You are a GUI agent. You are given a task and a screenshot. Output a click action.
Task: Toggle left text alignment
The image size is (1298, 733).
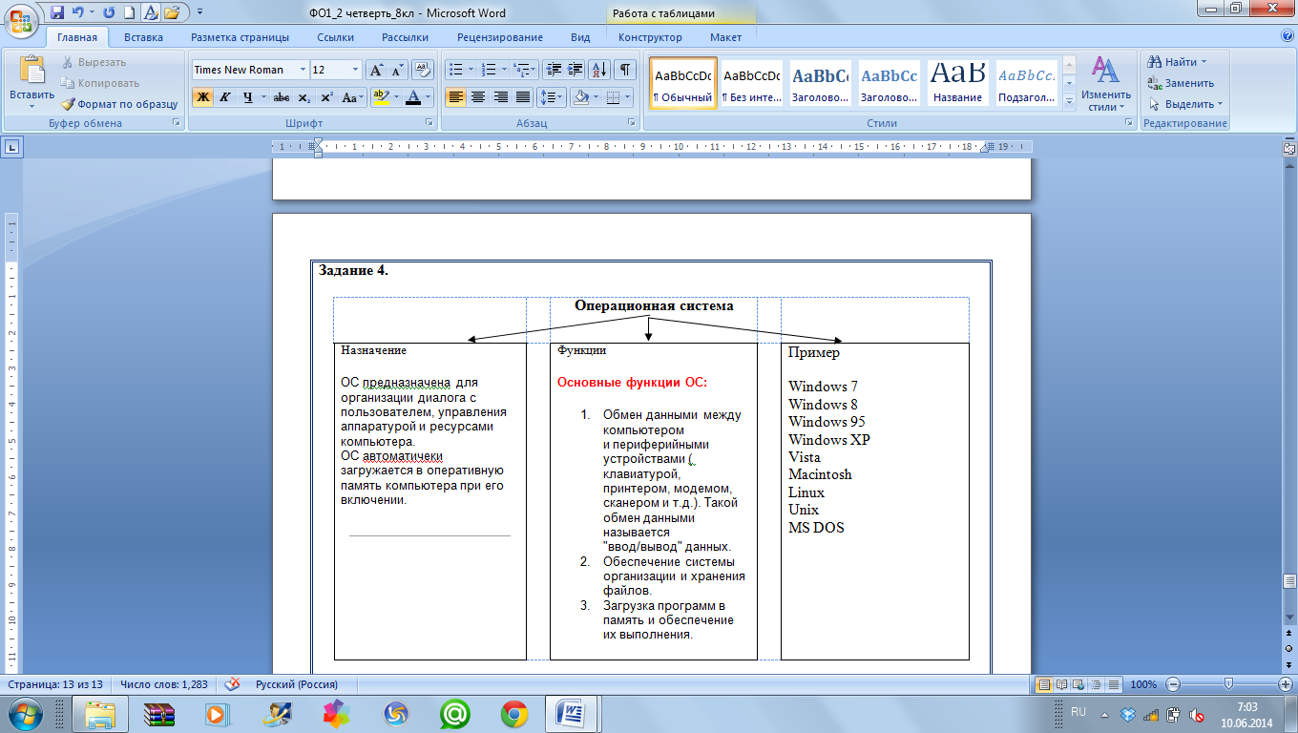click(456, 97)
